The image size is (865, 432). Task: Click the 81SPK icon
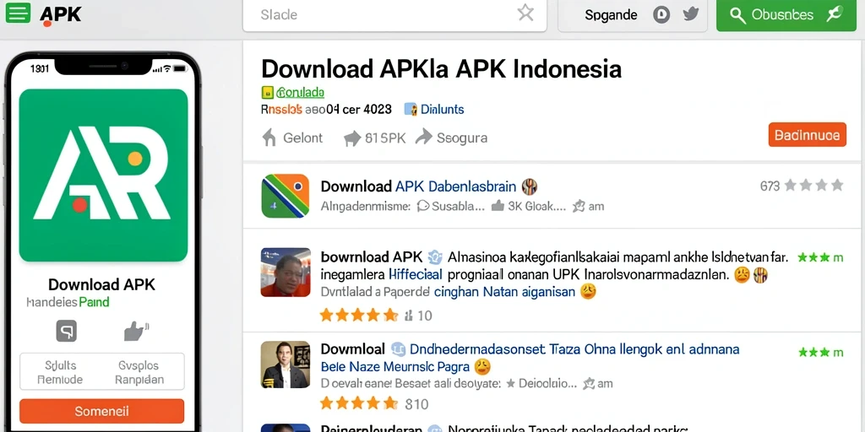352,138
